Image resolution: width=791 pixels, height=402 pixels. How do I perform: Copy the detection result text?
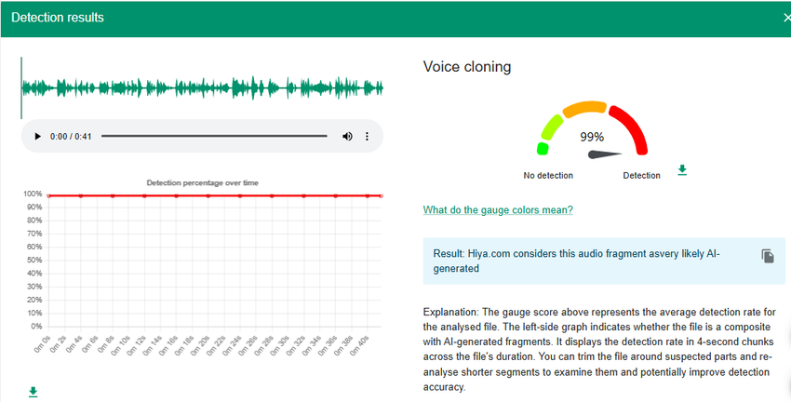[768, 256]
